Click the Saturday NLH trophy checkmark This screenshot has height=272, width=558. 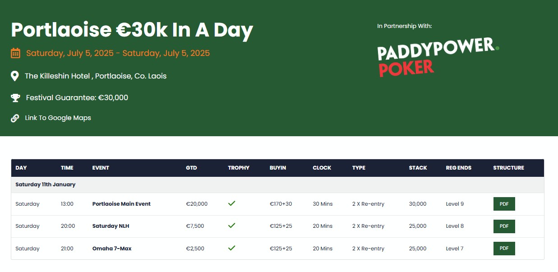coord(232,226)
